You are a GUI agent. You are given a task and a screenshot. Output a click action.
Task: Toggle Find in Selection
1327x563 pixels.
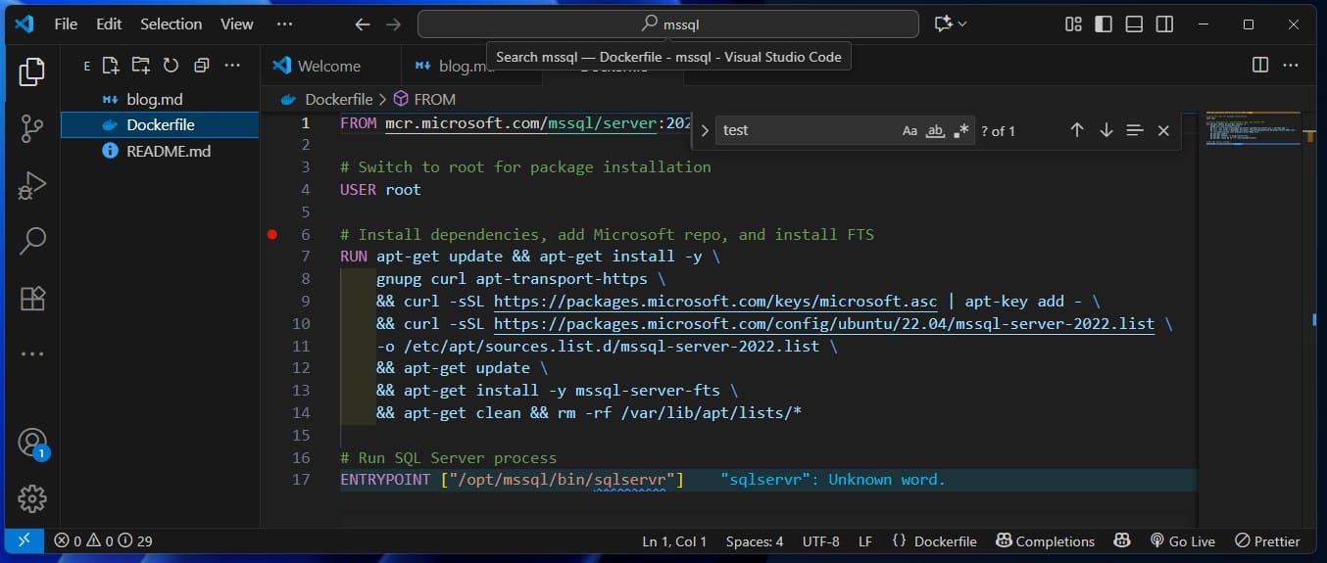(x=1135, y=130)
